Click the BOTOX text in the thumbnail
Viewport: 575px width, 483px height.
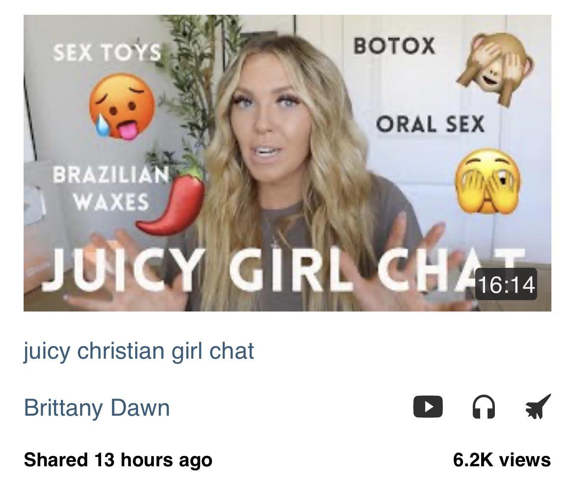(395, 46)
